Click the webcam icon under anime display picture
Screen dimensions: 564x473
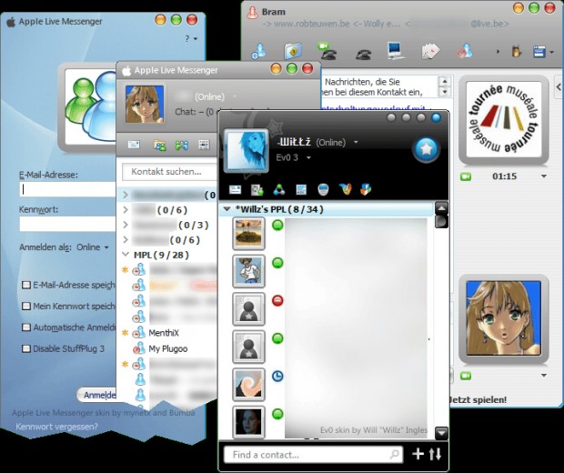(466, 376)
